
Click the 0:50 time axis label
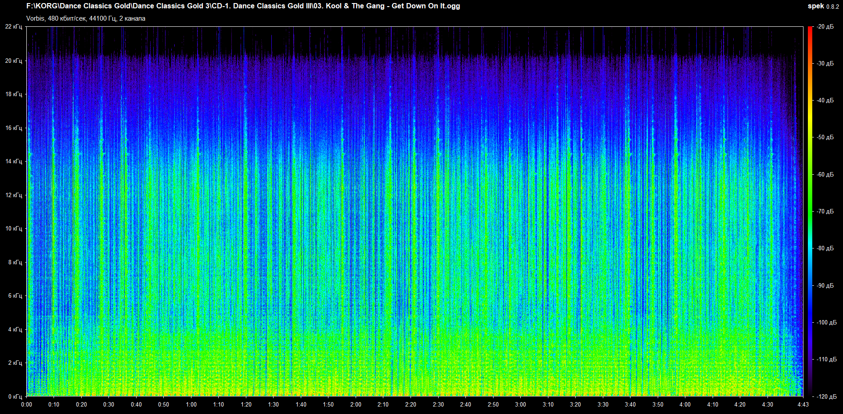pos(163,404)
